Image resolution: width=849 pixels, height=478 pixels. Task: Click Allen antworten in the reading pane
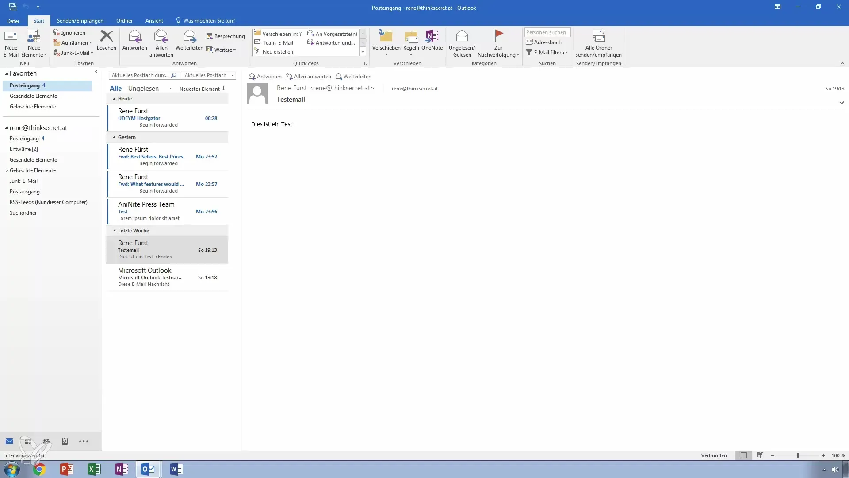(308, 77)
